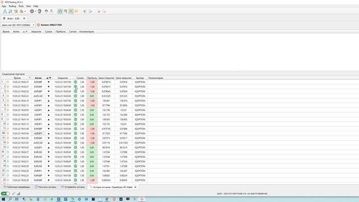Click the AUDCAD asset cell in row 14
The height and width of the screenshot is (202, 359).
tap(38, 143)
